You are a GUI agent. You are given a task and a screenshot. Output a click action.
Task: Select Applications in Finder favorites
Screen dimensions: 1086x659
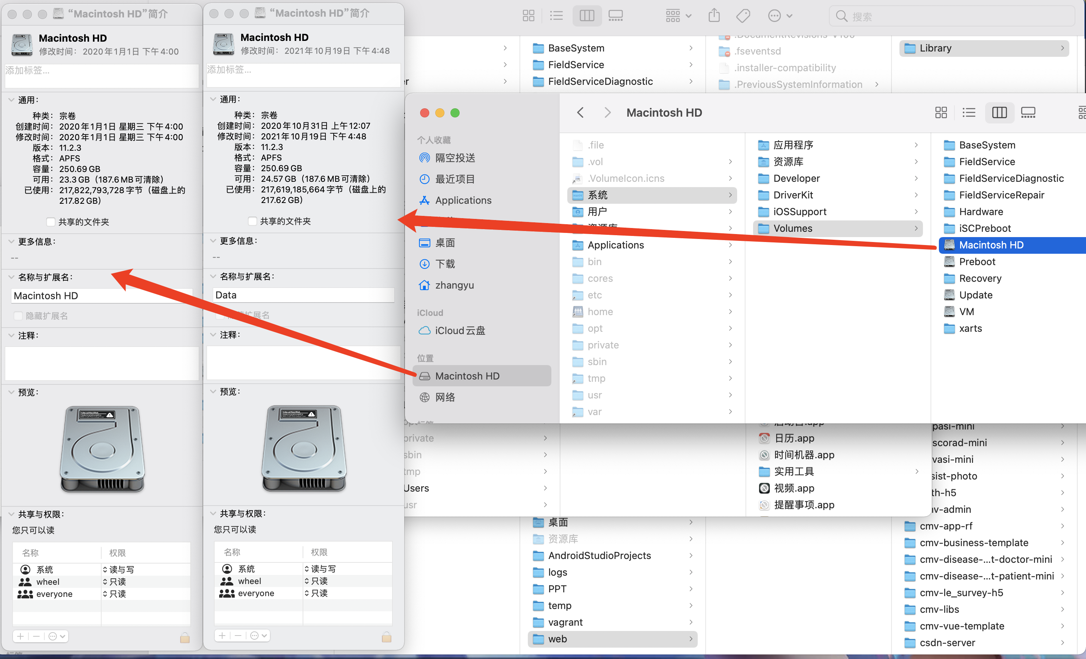463,200
